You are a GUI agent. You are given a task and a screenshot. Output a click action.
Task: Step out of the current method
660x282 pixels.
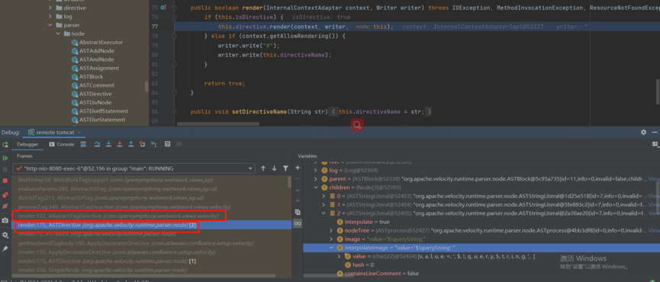click(x=131, y=144)
